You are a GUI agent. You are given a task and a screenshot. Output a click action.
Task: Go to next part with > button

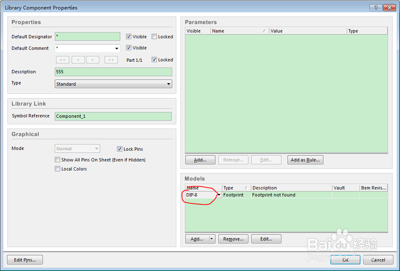[93, 60]
